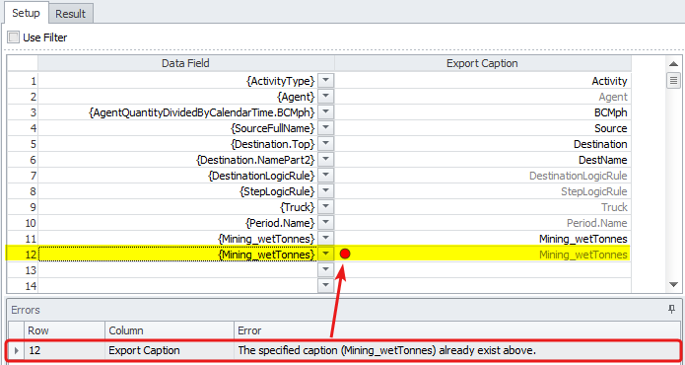Click the {Destination.NamePart2} data field cell
The width and height of the screenshot is (685, 365).
coord(177,160)
